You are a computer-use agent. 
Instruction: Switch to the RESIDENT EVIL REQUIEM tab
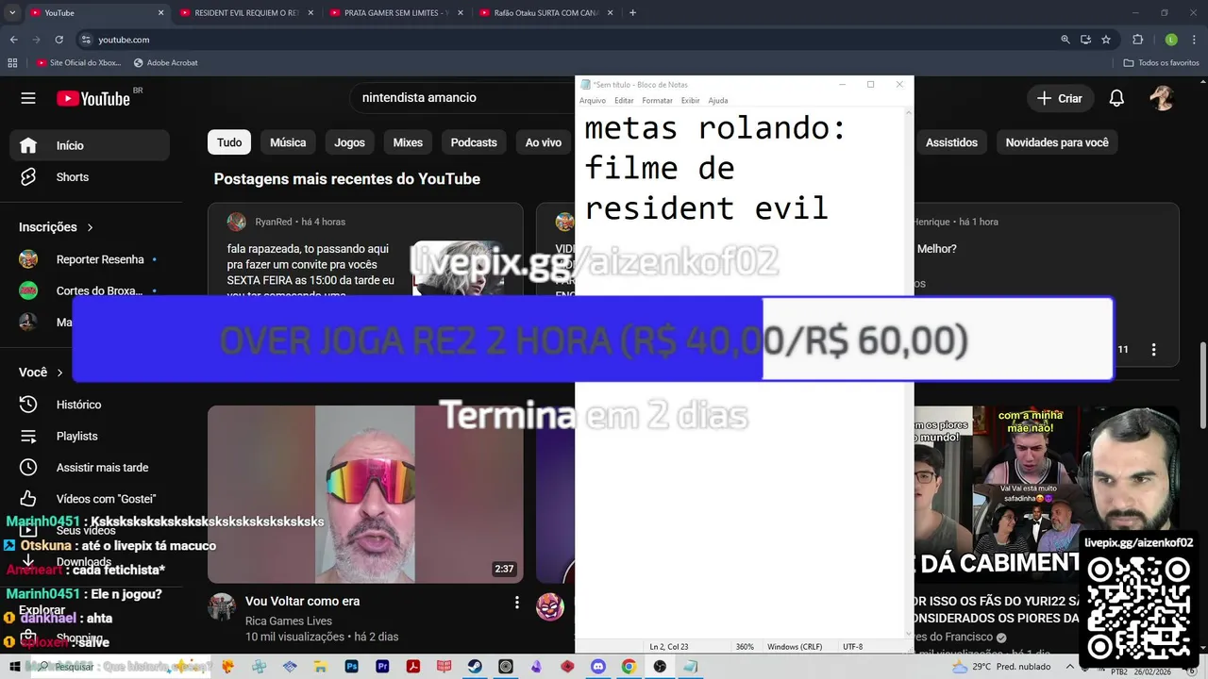pyautogui.click(x=245, y=13)
